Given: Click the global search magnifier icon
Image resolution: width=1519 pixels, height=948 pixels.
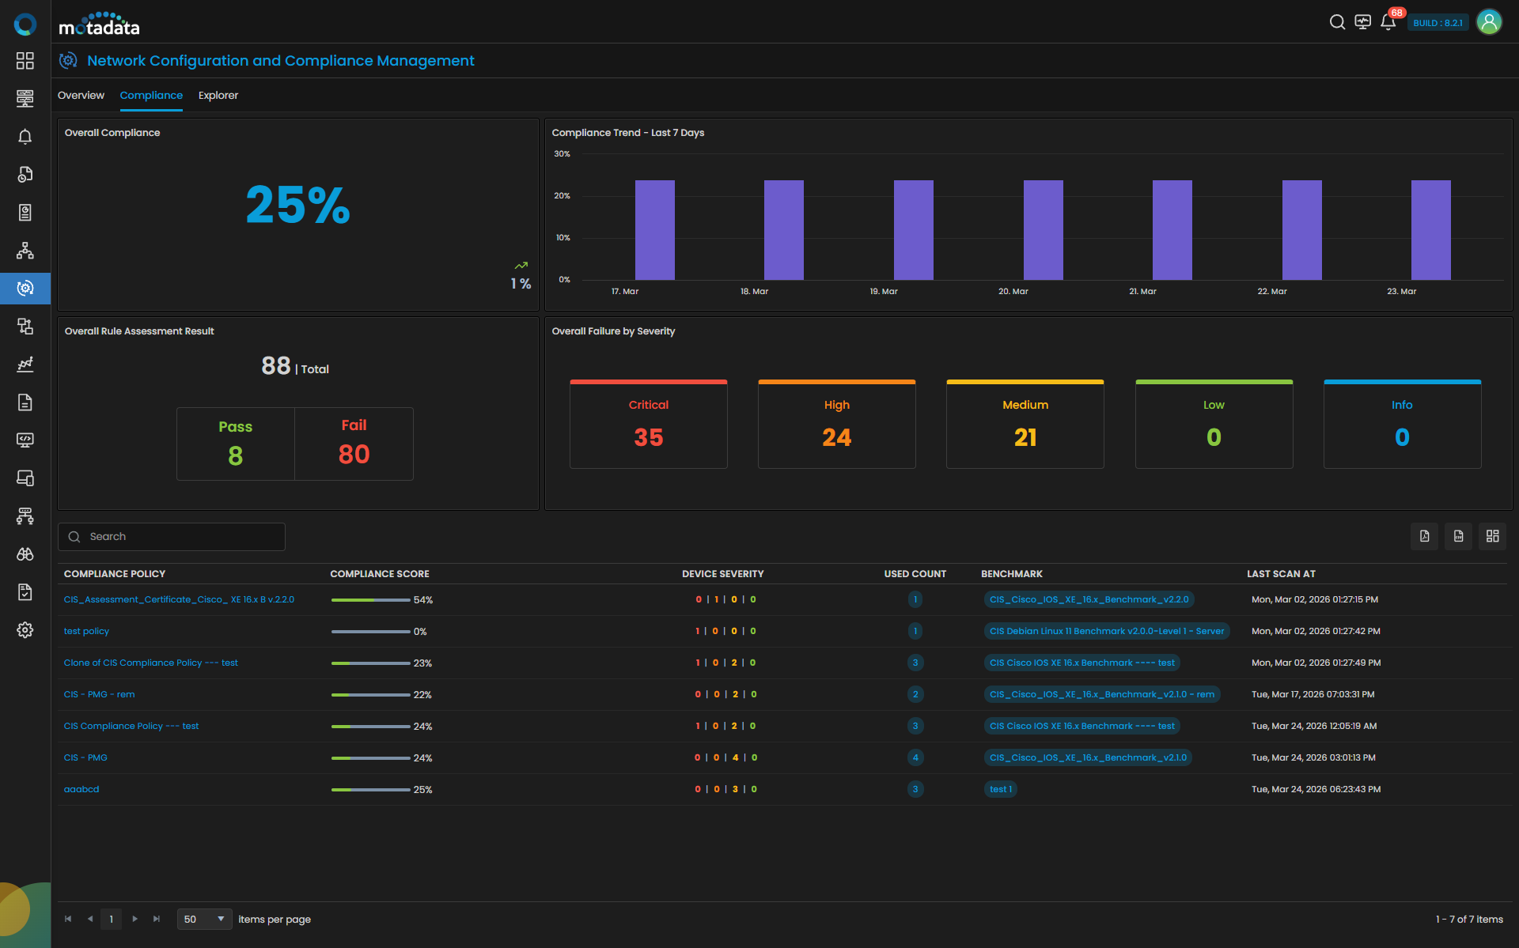Looking at the screenshot, I should click(x=1337, y=22).
